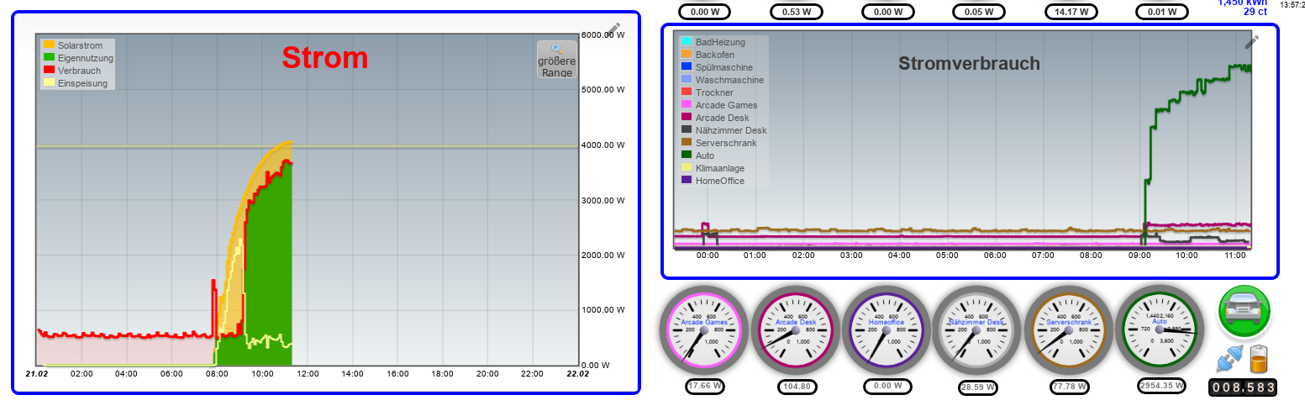Click the 29 ct price text

1255,12
